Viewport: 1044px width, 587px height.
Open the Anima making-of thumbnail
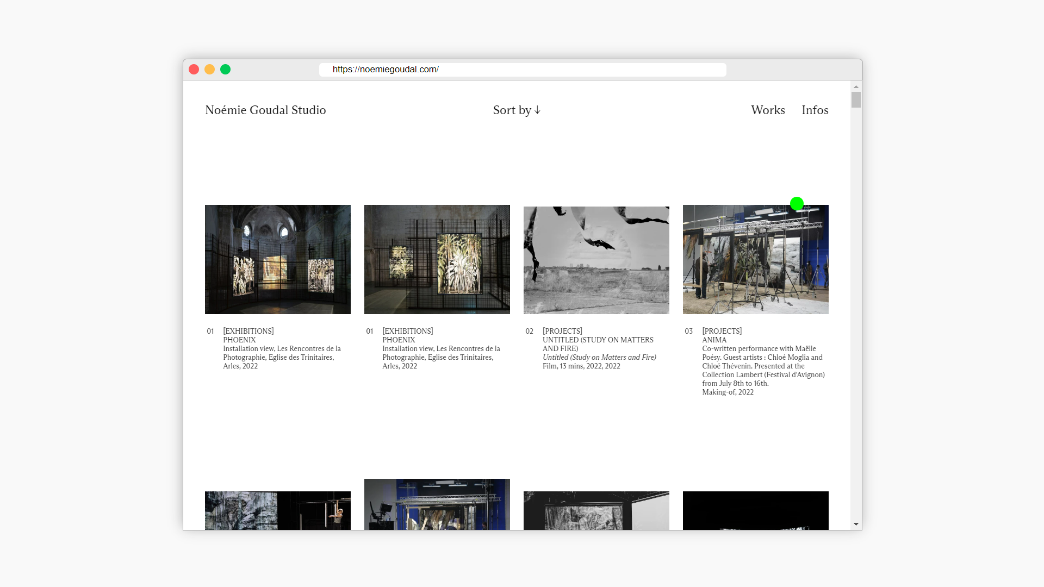coord(756,259)
